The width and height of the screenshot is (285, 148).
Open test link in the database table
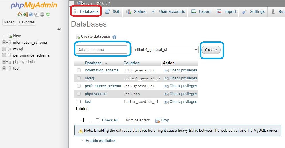(x=88, y=102)
